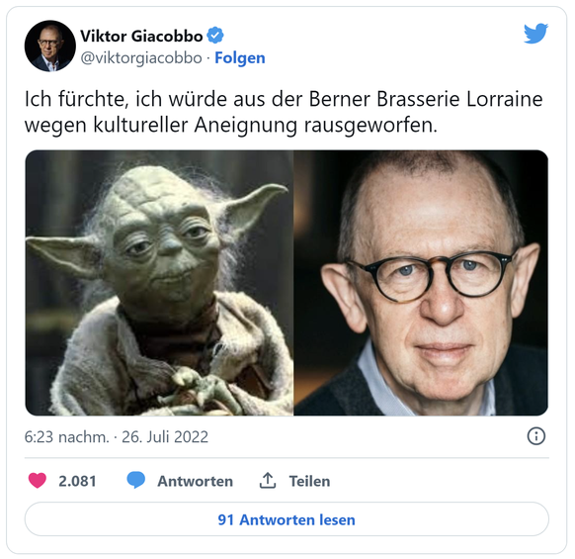Open the Yoda image on the left
This screenshot has width=575, height=559.
tap(159, 283)
